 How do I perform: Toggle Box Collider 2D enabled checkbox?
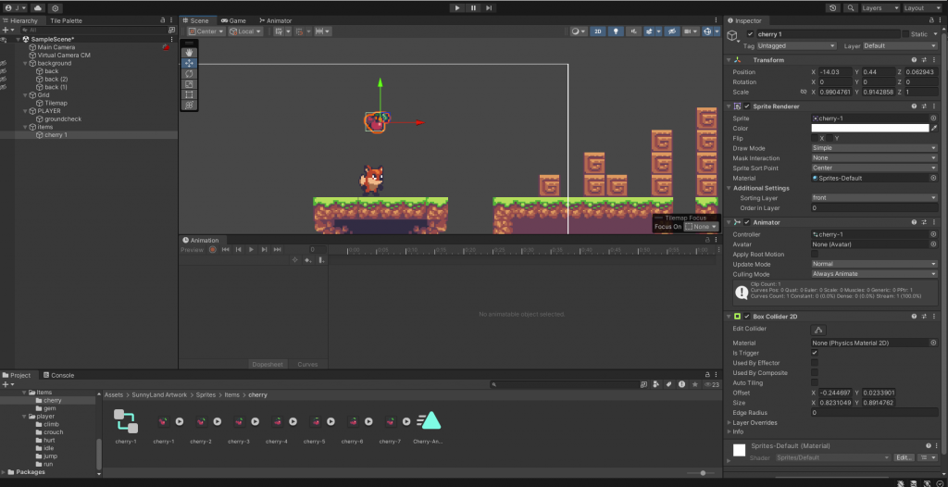[747, 317]
